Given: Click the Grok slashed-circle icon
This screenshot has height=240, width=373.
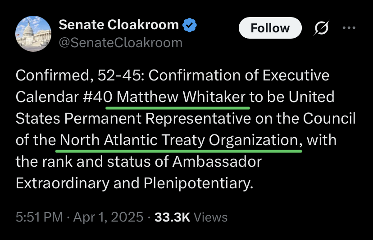Looking at the screenshot, I should click(x=321, y=28).
